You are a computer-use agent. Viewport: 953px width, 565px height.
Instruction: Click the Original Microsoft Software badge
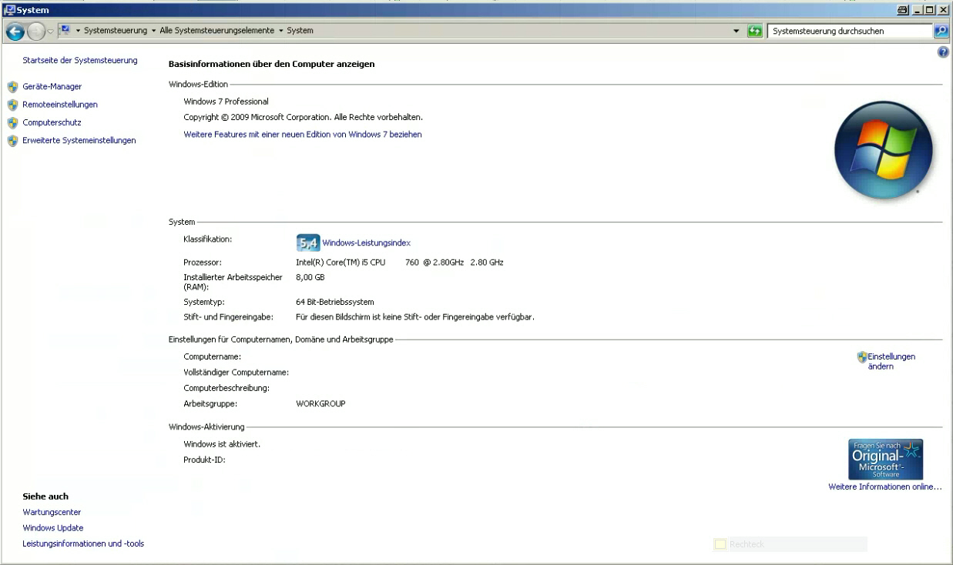885,460
